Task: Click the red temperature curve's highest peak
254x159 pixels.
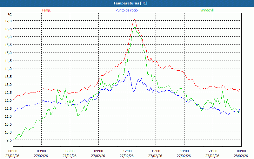Action: [x=135, y=19]
